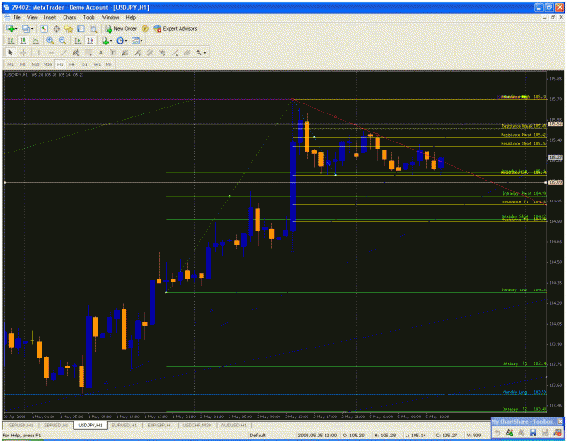Open the Market Watch window
The width and height of the screenshot is (567, 441).
tap(44, 29)
